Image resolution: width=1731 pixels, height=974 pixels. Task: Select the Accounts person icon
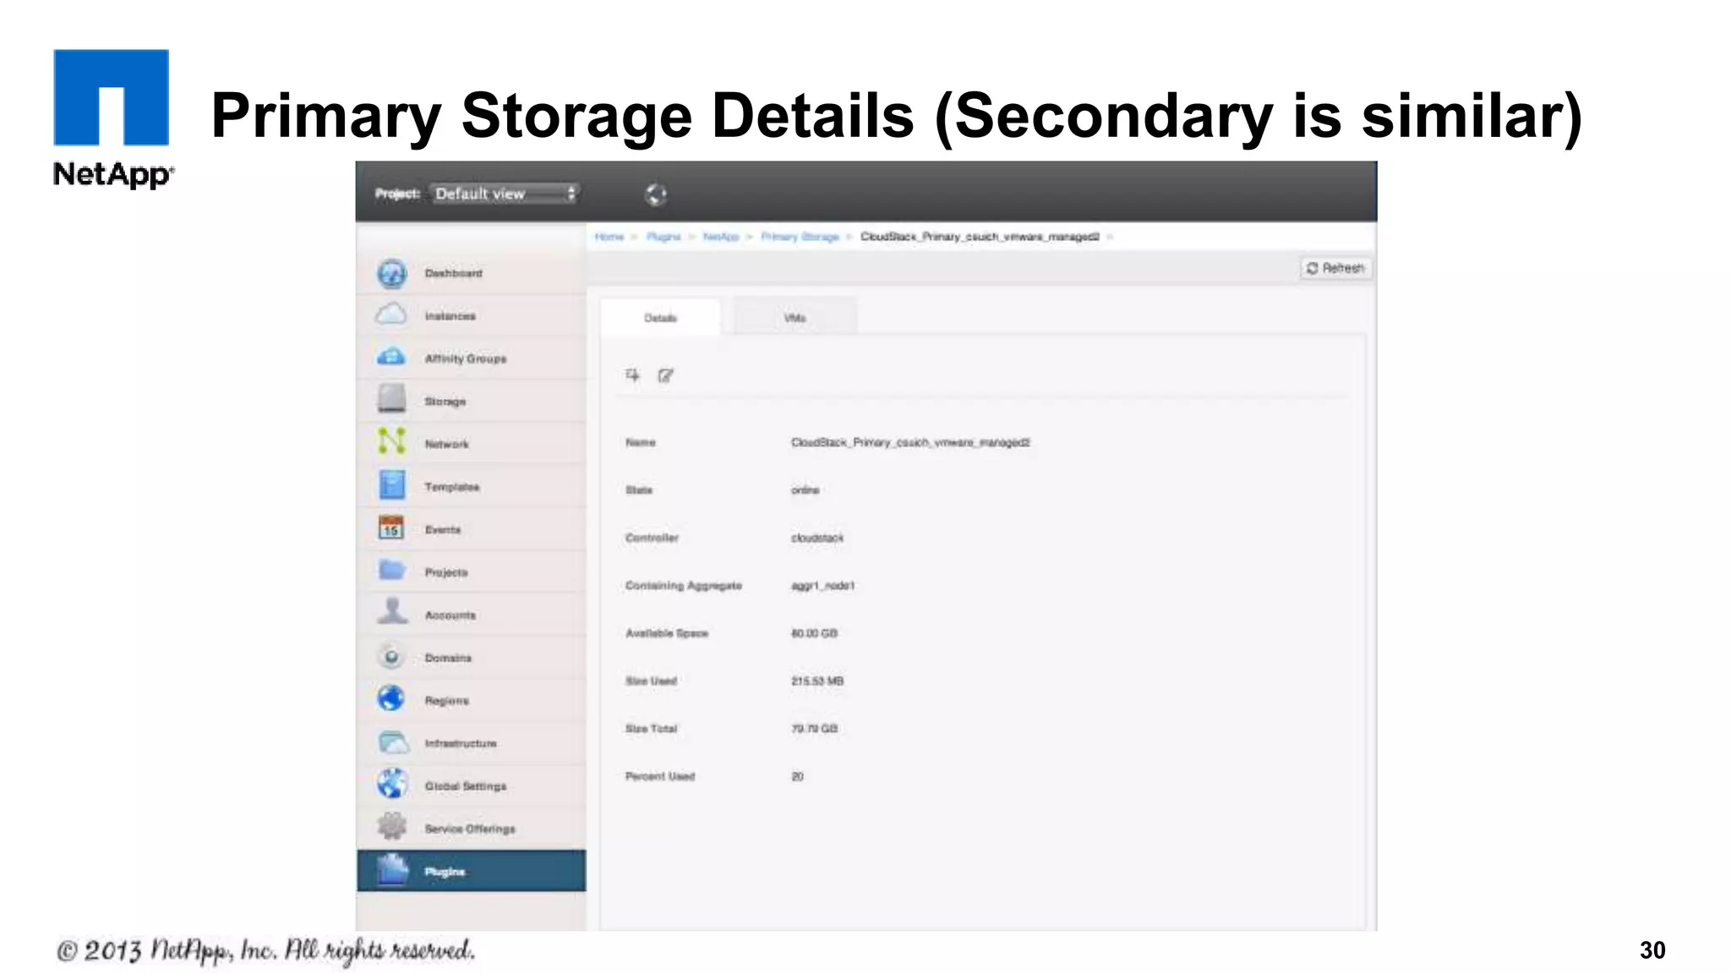point(391,611)
